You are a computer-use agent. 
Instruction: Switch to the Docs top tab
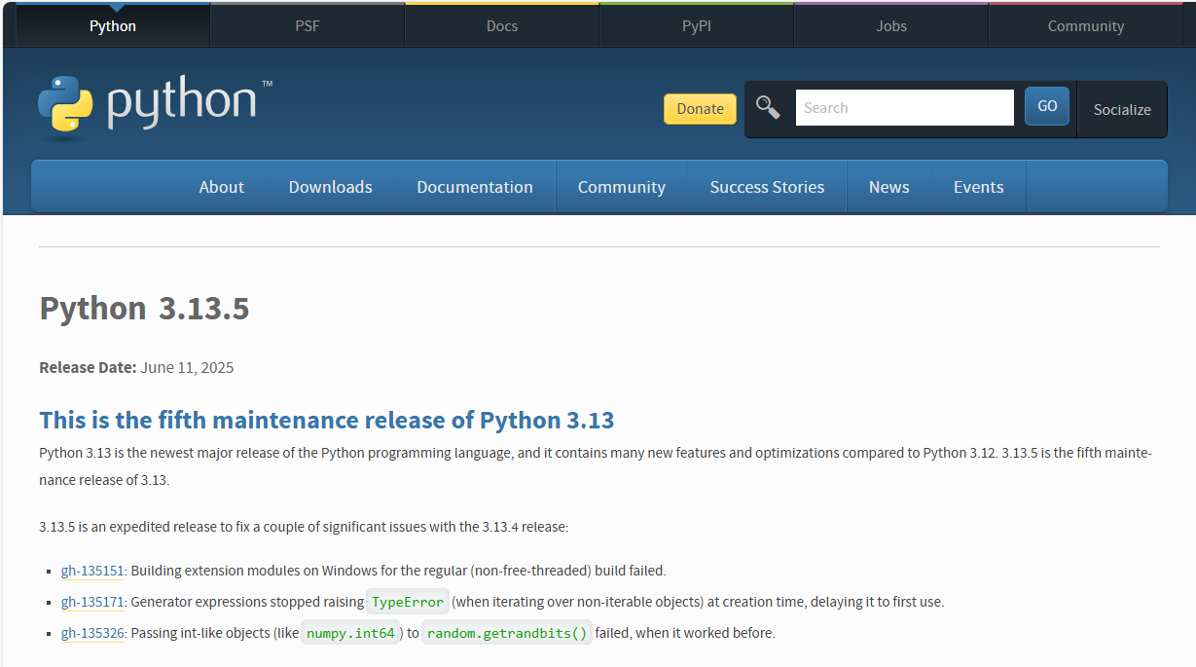[x=502, y=26]
